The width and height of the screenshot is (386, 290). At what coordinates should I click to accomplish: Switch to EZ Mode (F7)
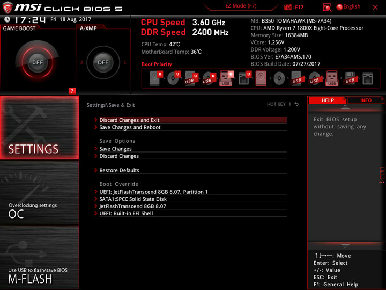241,6
